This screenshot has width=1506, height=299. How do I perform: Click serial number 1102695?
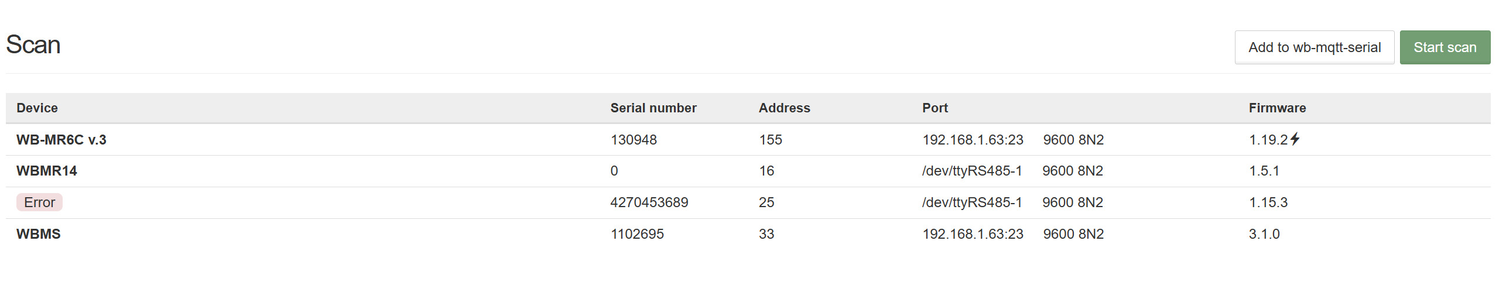(x=637, y=234)
